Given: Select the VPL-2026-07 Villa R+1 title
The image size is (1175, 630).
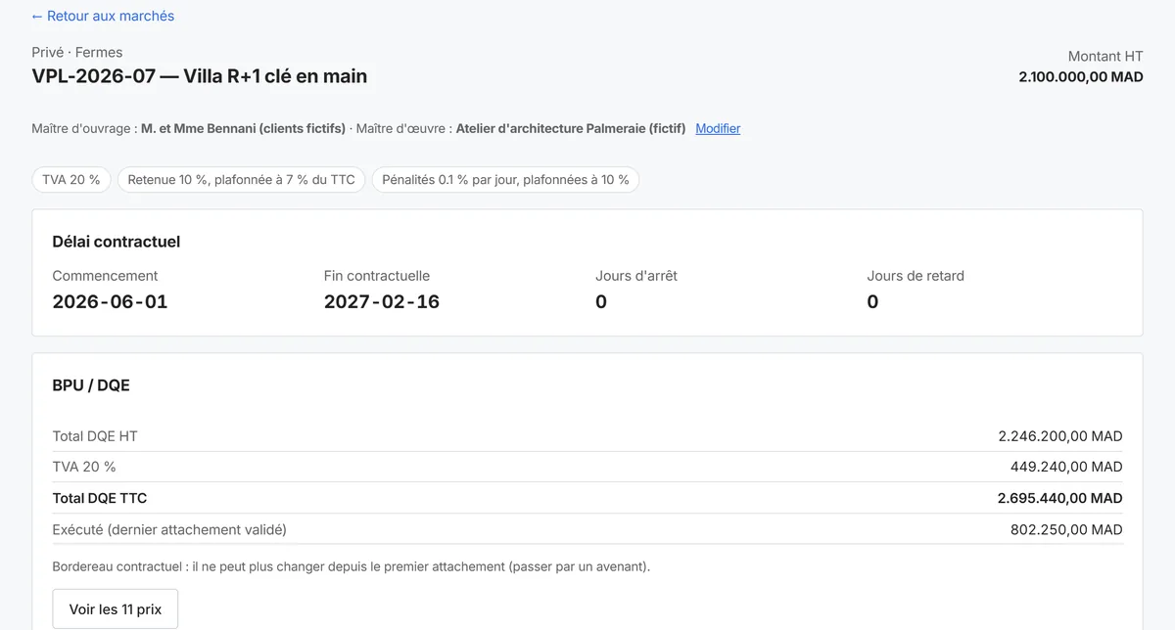Looking at the screenshot, I should [x=200, y=76].
